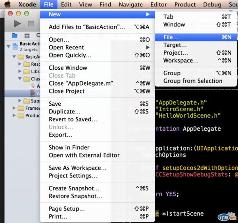Open the View menu

[x=85, y=4]
